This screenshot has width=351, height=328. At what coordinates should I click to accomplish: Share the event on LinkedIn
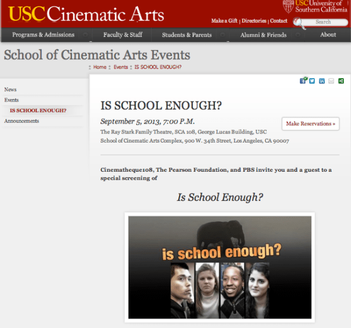[x=322, y=81]
